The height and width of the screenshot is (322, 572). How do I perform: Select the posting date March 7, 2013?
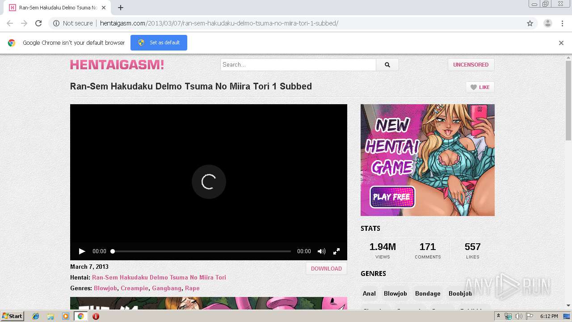[89, 267]
